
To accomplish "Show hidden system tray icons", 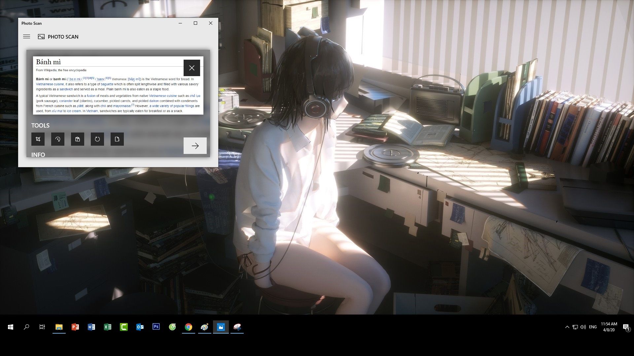I will [567, 327].
